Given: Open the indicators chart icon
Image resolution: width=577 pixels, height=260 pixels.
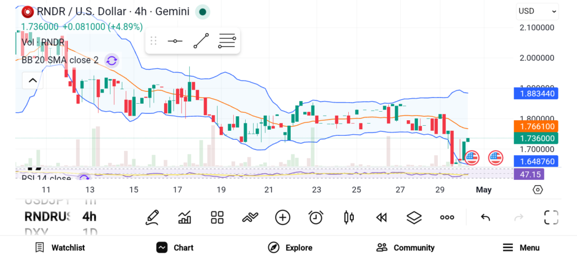Looking at the screenshot, I should coord(184,217).
